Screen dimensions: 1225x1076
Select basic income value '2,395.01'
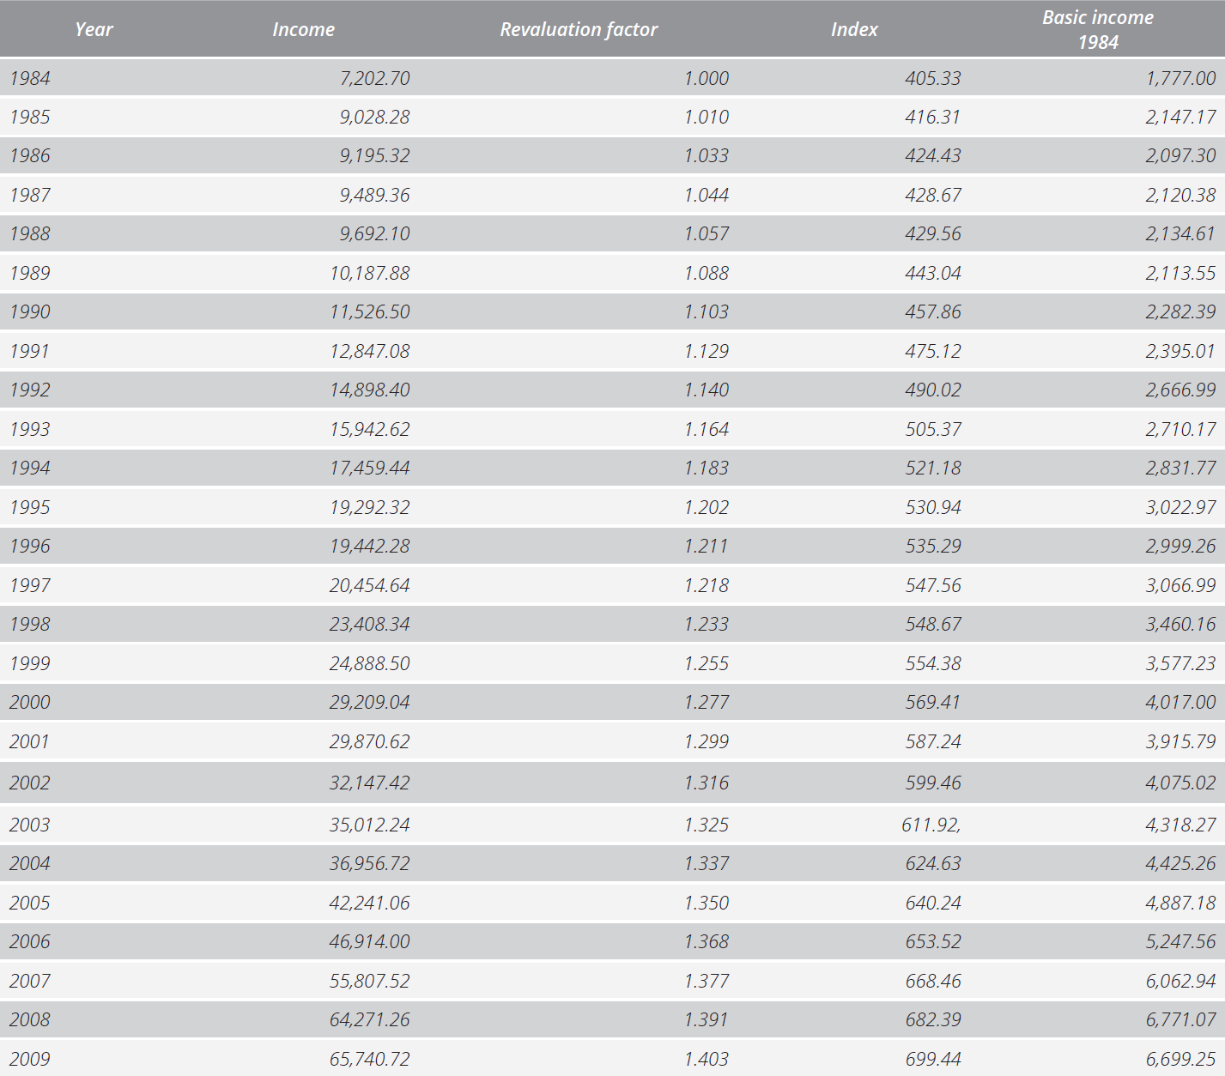1181,351
